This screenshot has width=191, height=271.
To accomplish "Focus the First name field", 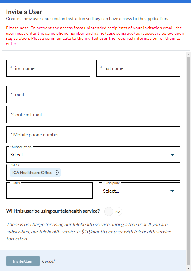I will pos(48,68).
